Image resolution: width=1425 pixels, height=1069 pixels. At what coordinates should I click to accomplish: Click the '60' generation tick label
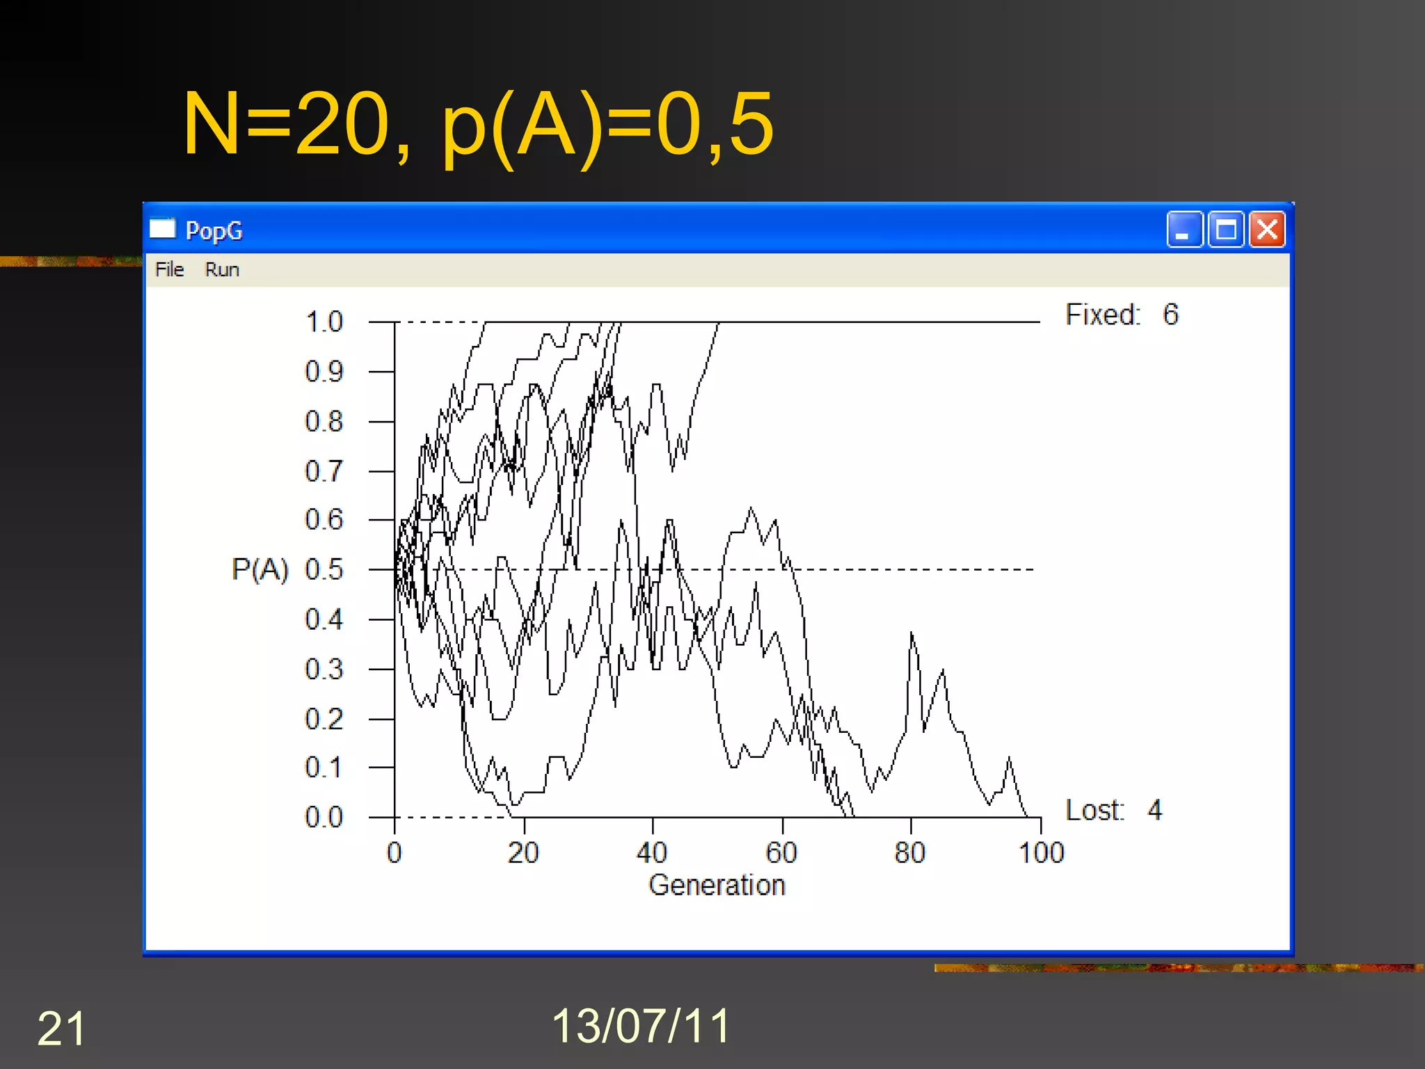(x=781, y=853)
